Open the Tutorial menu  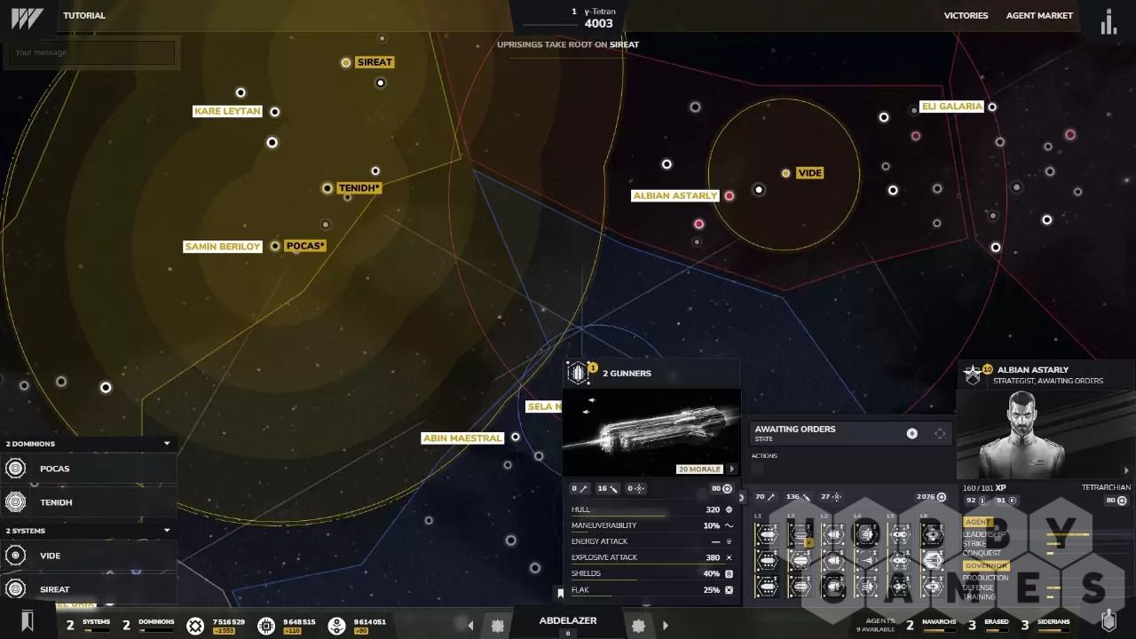[x=84, y=15]
